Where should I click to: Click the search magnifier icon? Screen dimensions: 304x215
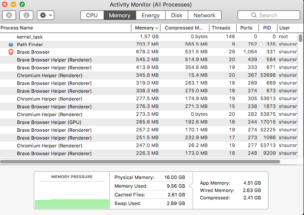254,15
